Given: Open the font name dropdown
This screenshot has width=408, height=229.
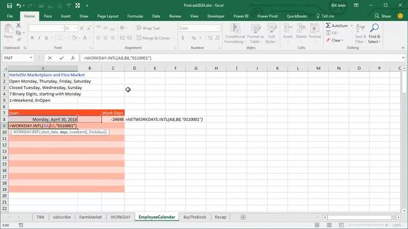Looking at the screenshot, I should [62, 28].
